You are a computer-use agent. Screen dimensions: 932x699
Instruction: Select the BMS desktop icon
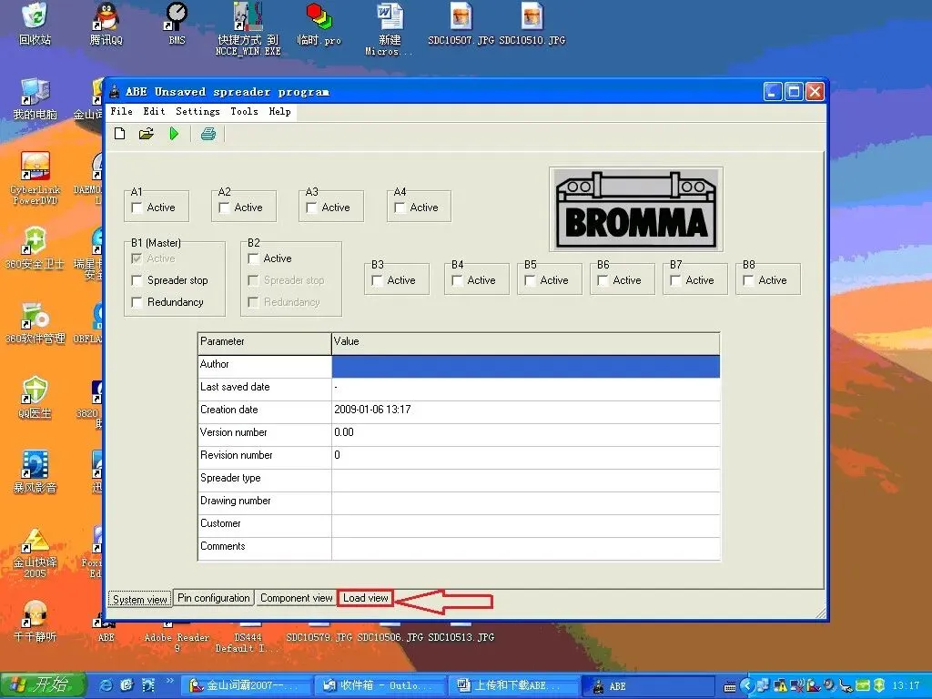177,24
